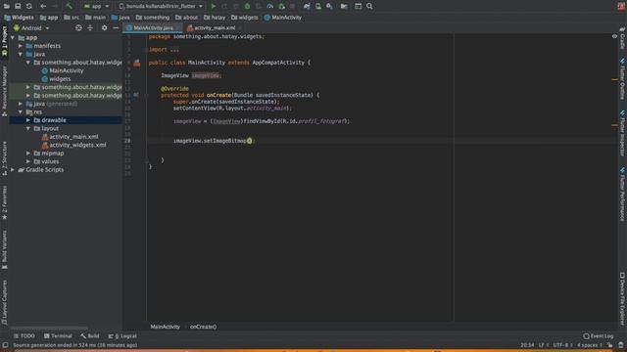Open the Gradle tool window on right edge

tap(623, 39)
